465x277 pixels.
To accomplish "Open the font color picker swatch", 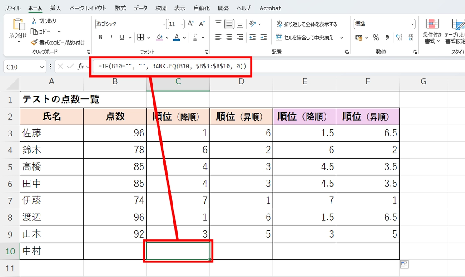I will (x=176, y=38).
